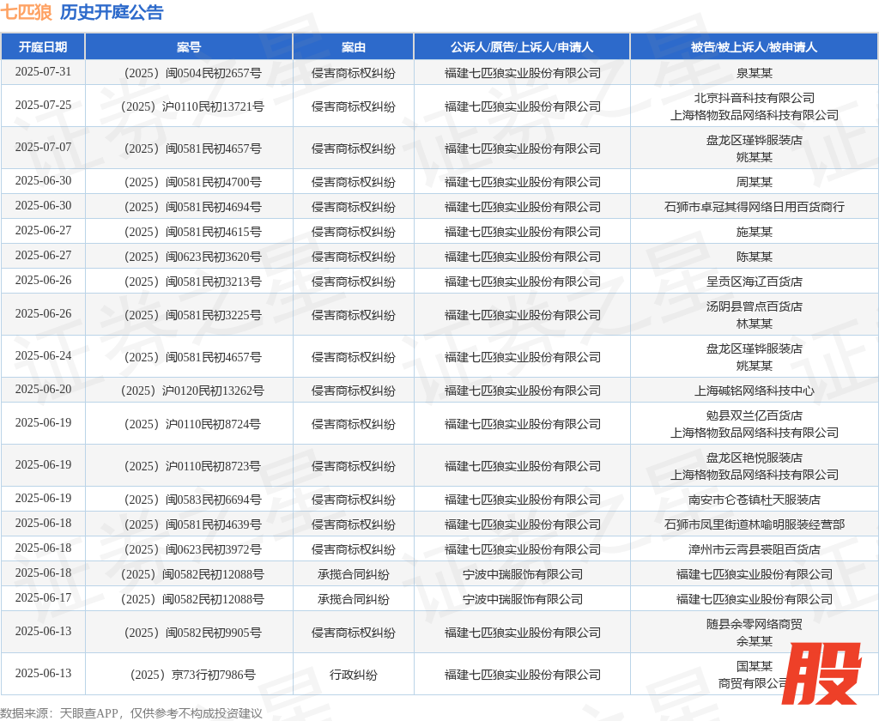
Task: Select defendant 石狮市卓冠其得网络日用百货商行
Action: [x=754, y=207]
